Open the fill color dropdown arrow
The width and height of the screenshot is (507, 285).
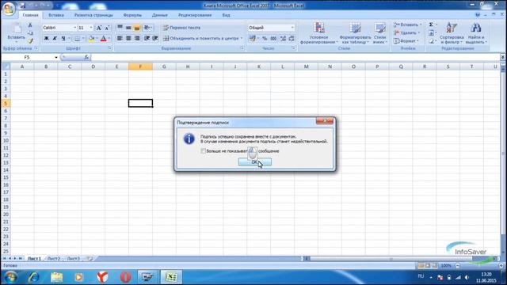coord(97,39)
